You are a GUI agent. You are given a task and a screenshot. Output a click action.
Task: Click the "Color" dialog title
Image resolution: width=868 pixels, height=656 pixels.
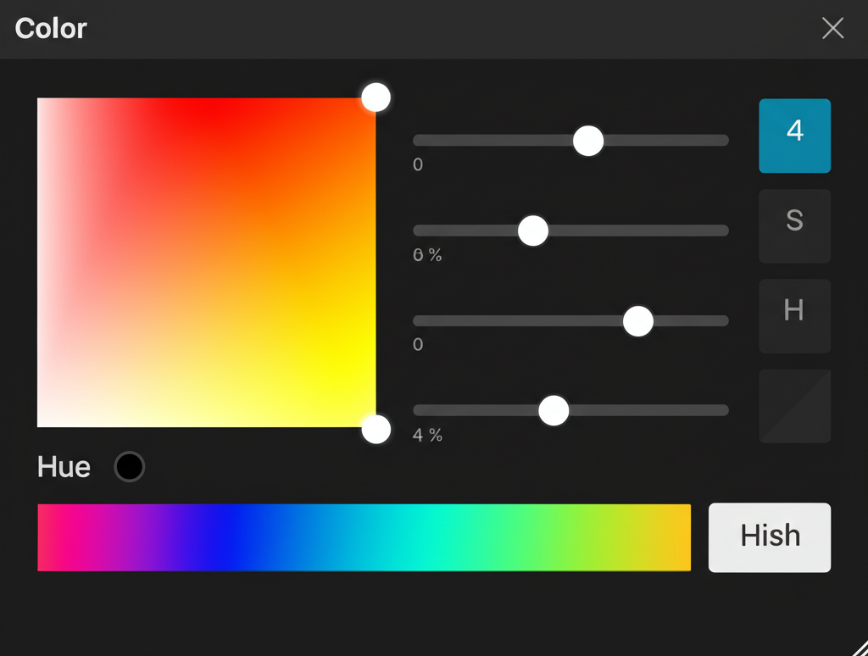coord(51,28)
